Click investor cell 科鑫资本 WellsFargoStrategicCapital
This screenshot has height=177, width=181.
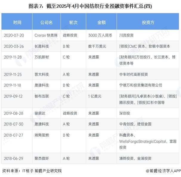pyautogui.click(x=148, y=141)
